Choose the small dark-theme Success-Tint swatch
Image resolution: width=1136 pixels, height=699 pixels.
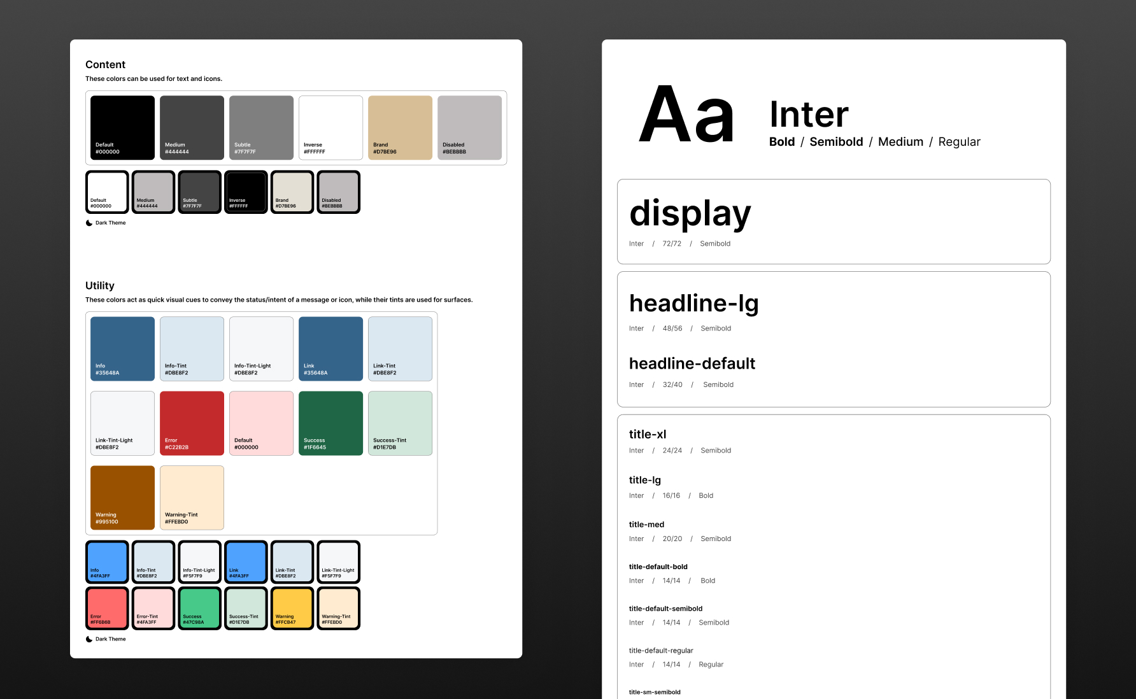coord(246,609)
